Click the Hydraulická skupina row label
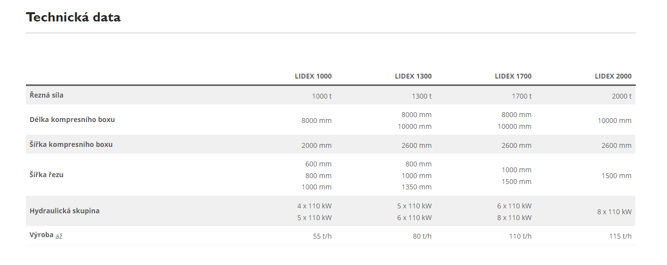The width and height of the screenshot is (667, 265). (x=64, y=211)
